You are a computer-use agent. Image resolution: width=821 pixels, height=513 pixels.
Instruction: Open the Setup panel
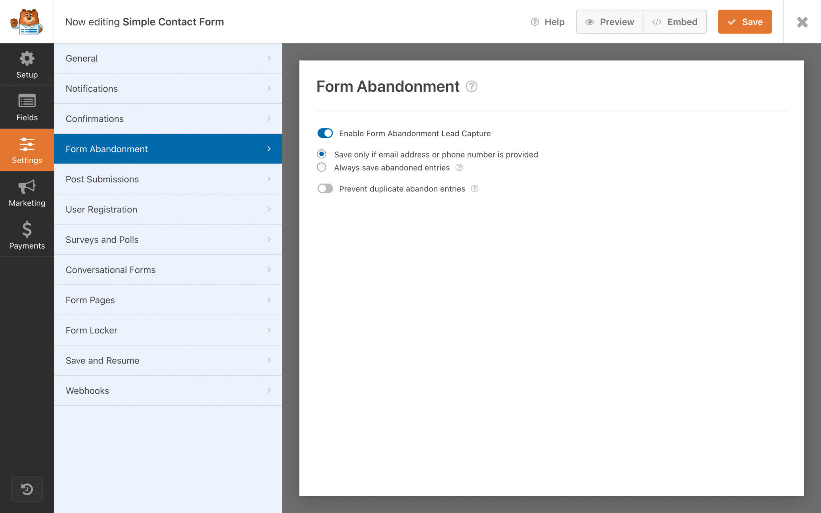tap(26, 64)
